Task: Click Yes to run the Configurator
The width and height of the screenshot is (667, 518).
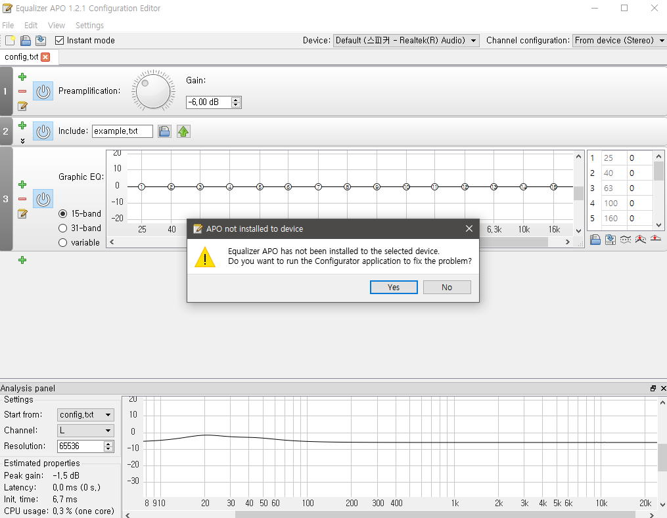Action: pos(394,288)
